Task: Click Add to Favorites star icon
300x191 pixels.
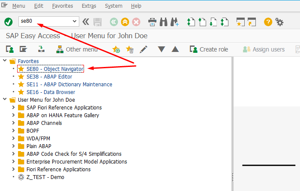Action: (116, 49)
